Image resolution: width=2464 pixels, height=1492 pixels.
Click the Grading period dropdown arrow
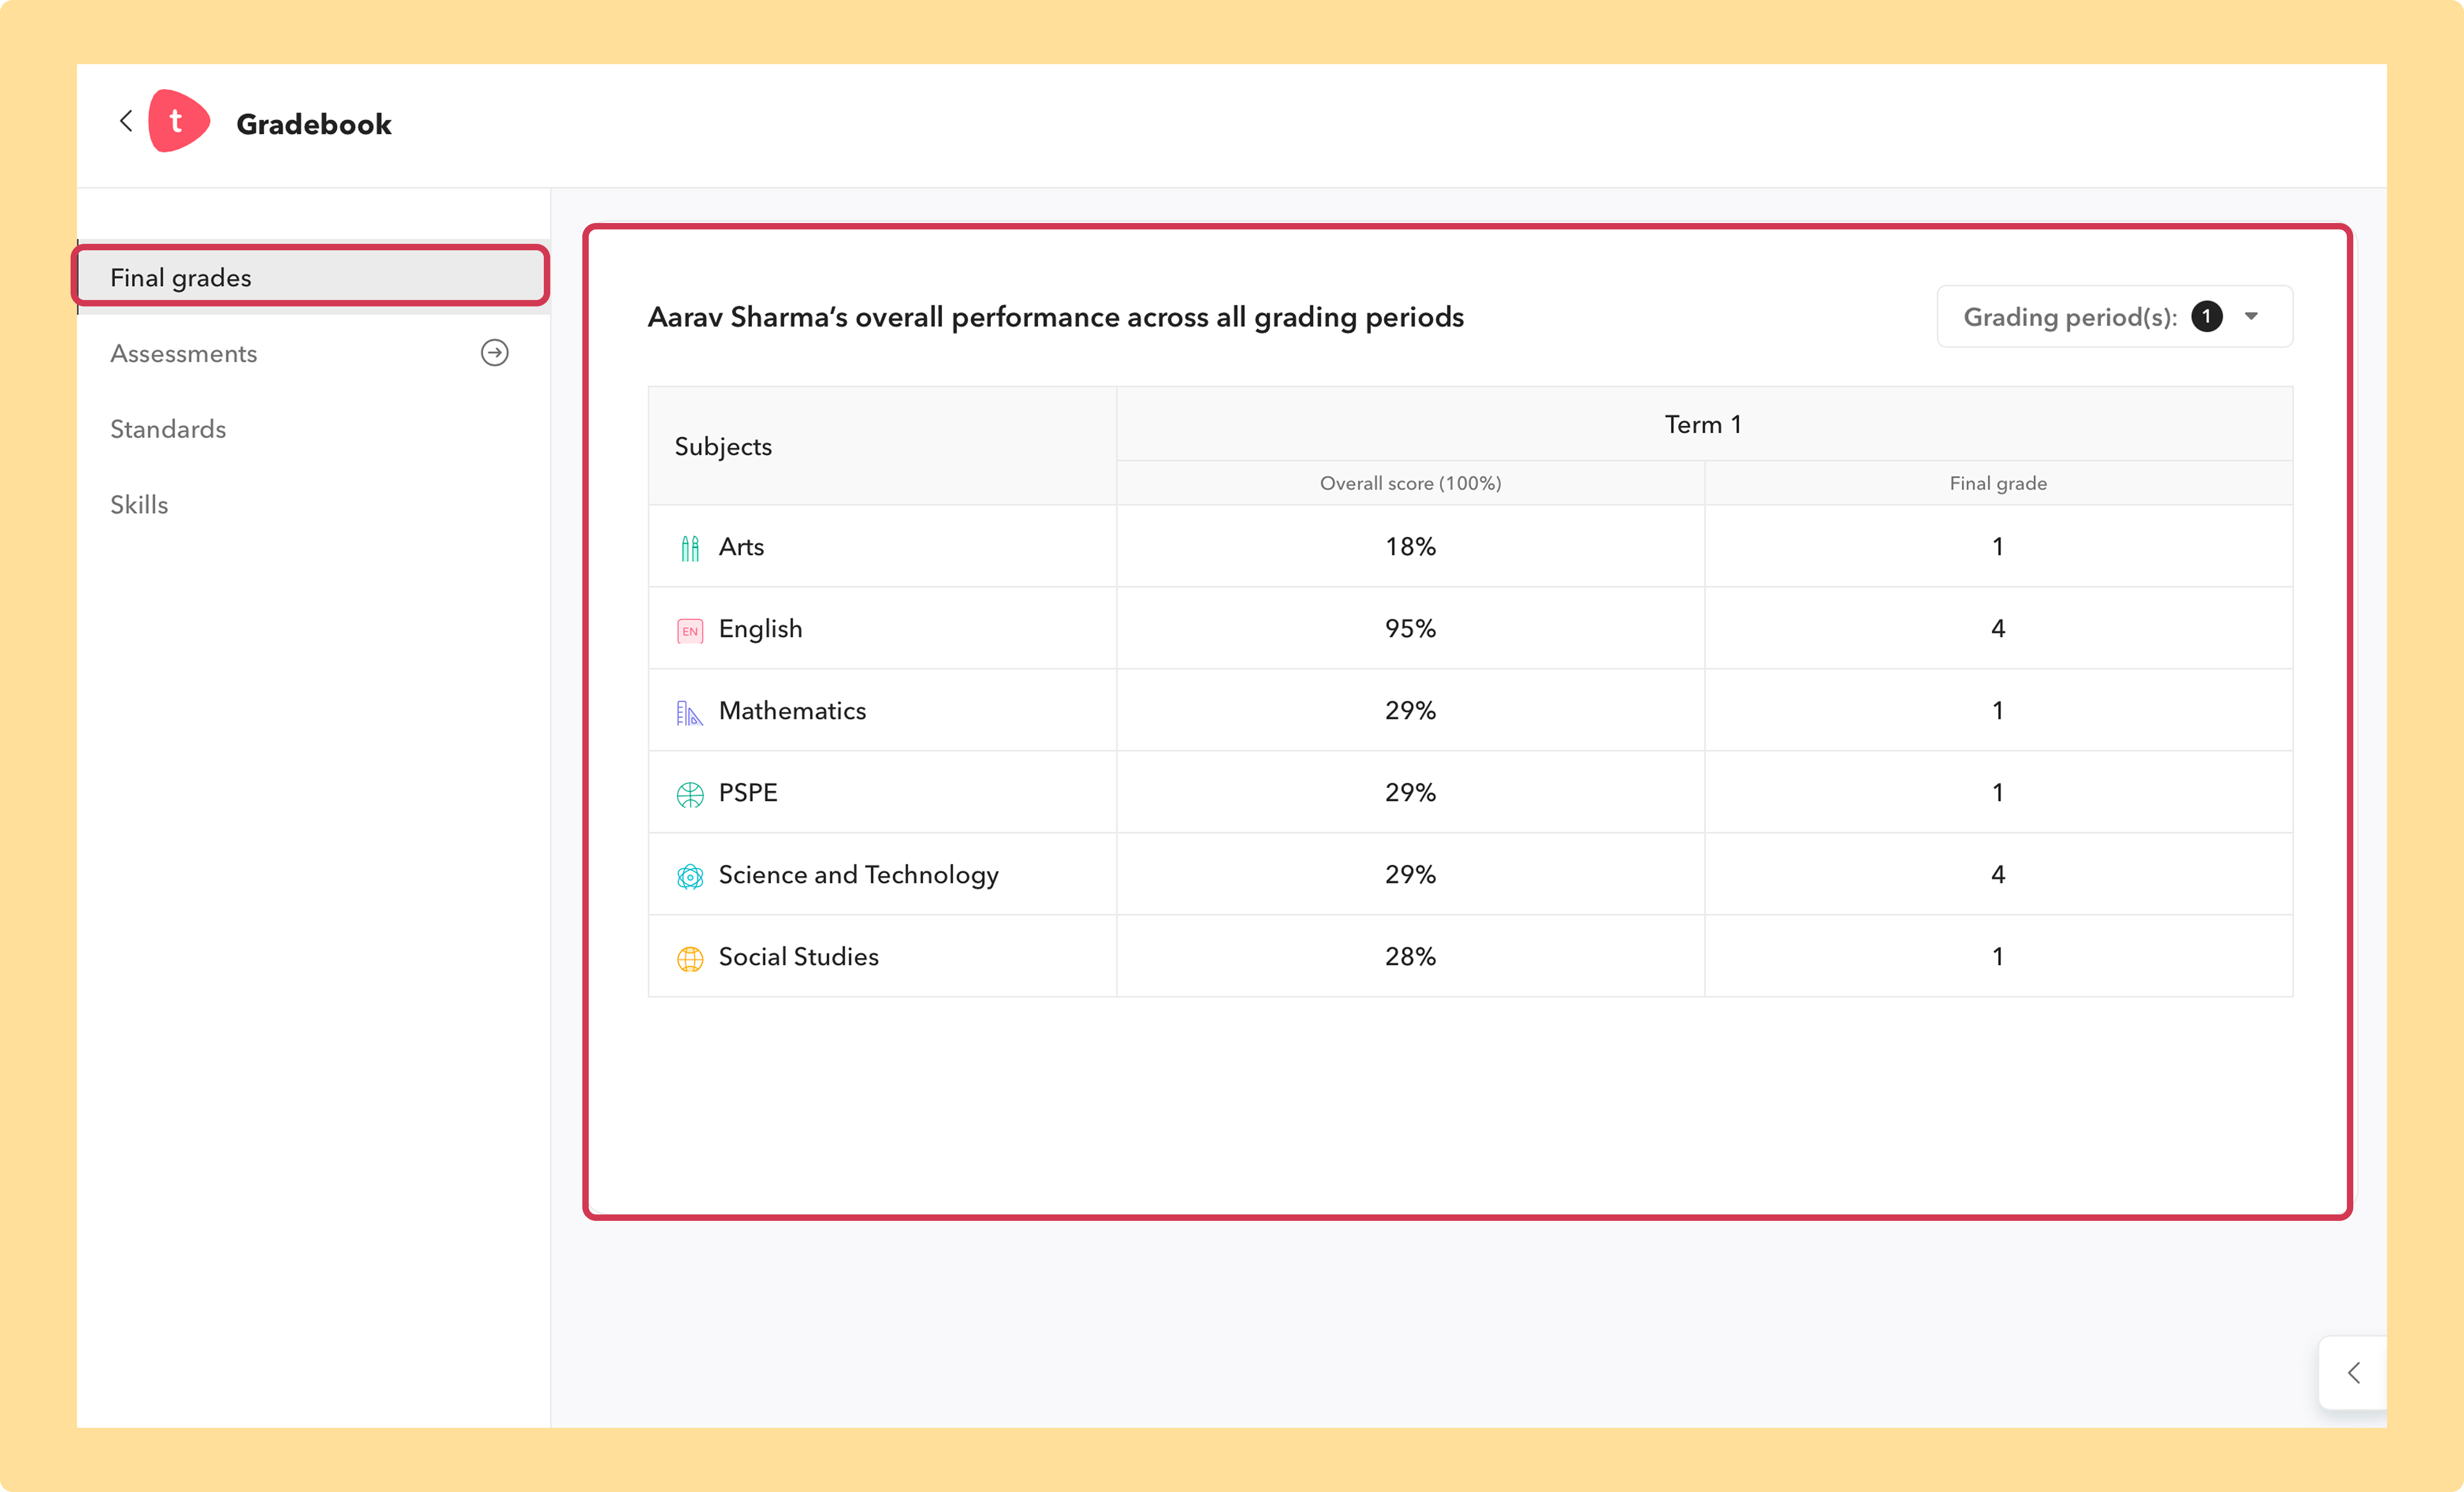pos(2251,317)
